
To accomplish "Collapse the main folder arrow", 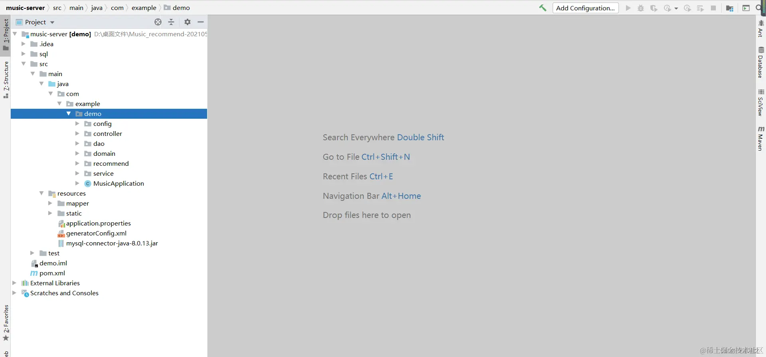I will pyautogui.click(x=33, y=74).
